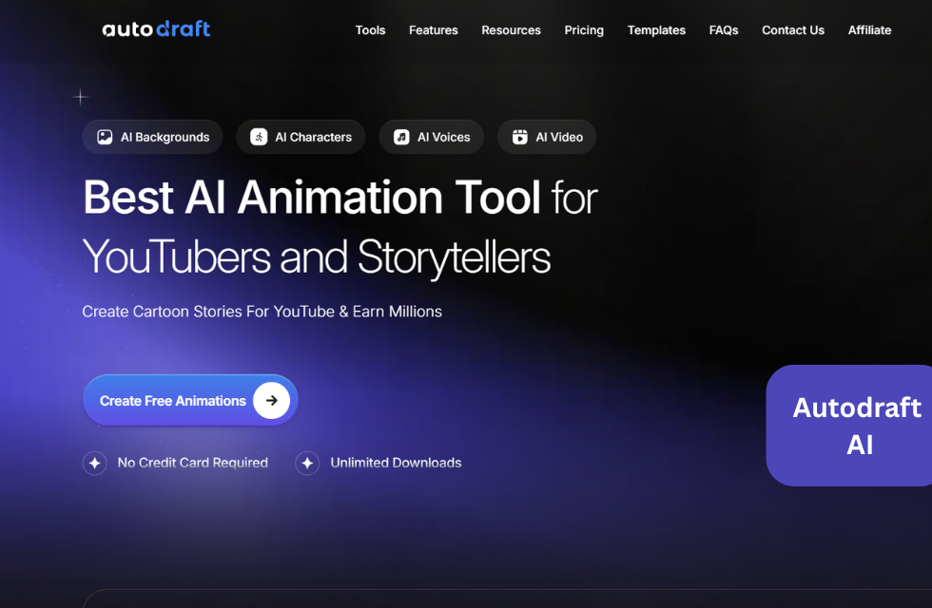Select the AI Voices pill label

point(444,137)
